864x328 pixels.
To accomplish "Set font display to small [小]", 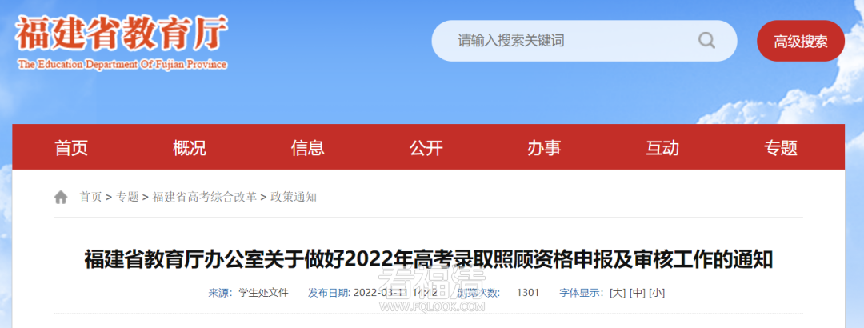I will coord(657,293).
